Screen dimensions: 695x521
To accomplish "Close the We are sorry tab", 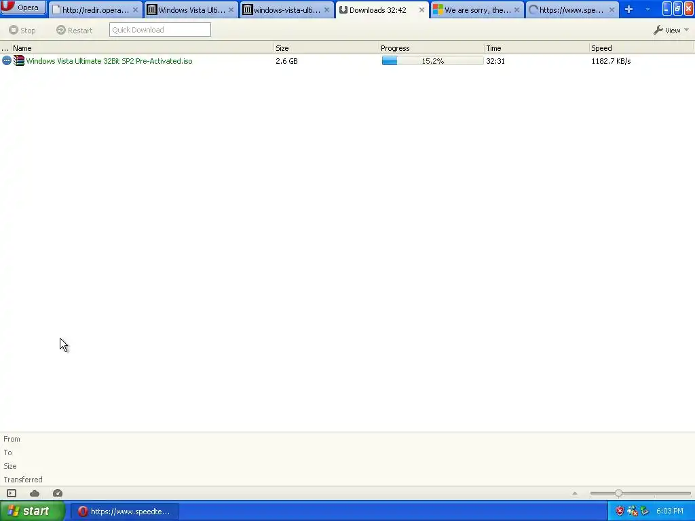I will 516,9.
